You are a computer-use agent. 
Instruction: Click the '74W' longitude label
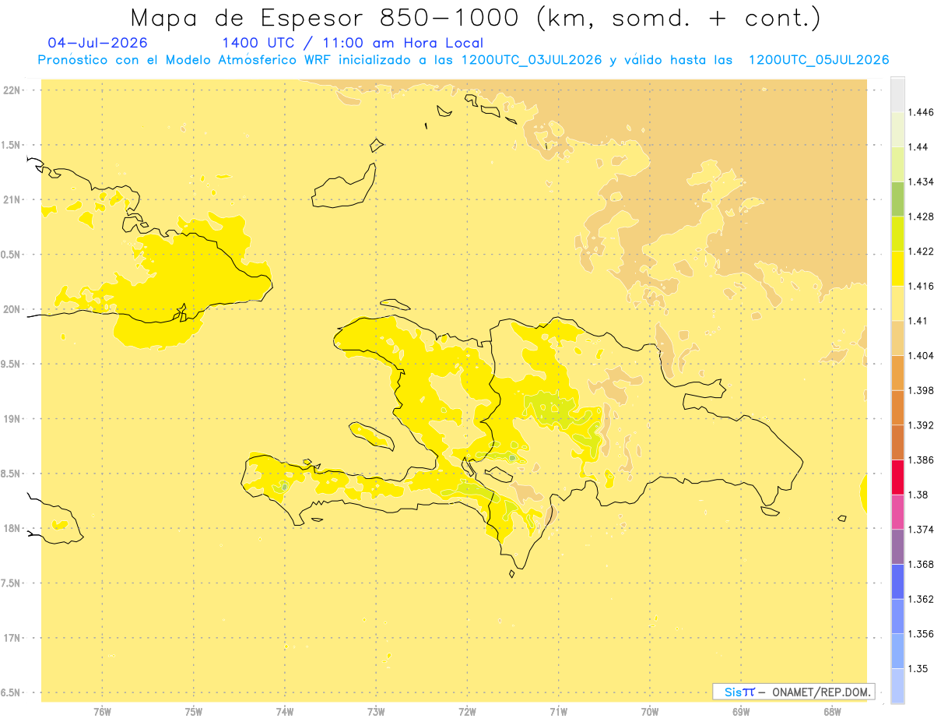point(285,712)
